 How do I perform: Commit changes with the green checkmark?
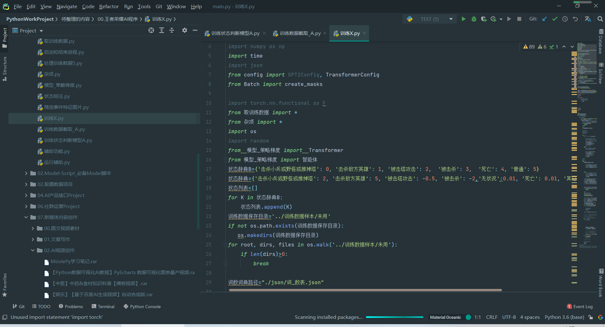(555, 19)
